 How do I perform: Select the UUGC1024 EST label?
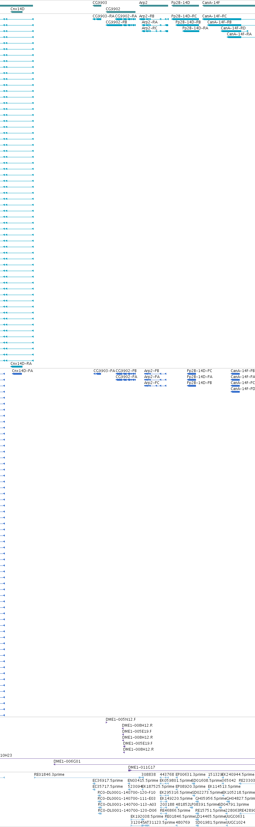click(236, 823)
